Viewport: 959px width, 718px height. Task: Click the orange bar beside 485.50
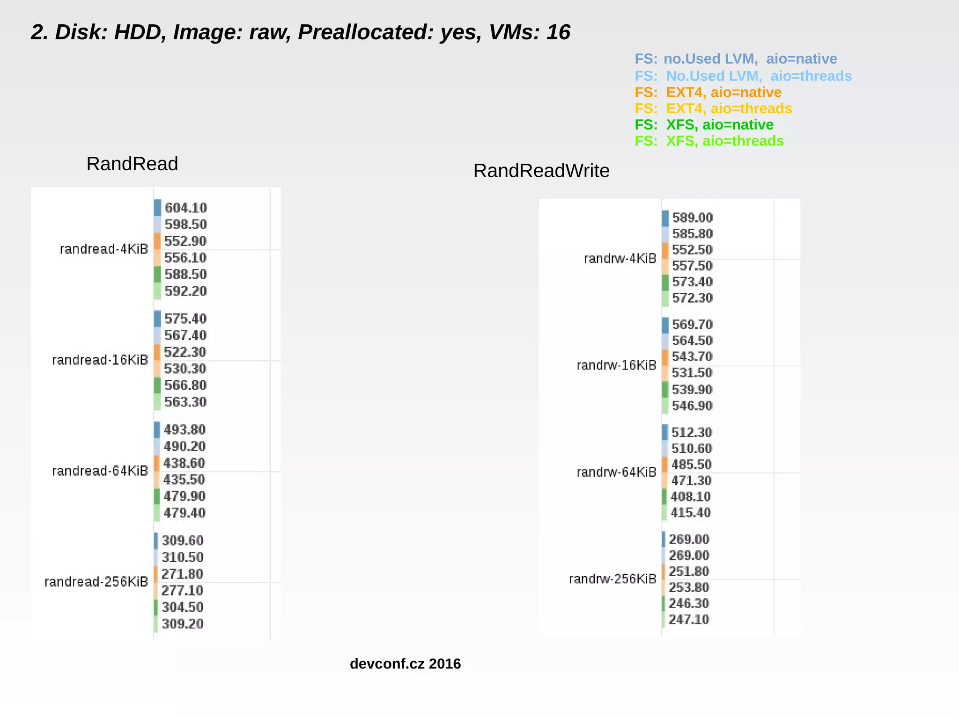click(x=665, y=465)
